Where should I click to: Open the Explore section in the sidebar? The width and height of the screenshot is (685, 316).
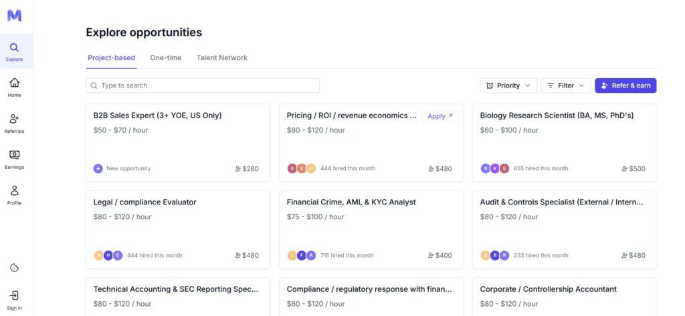click(x=15, y=51)
